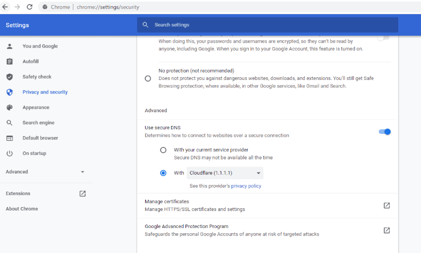
Task: Click the On startup power icon
Action: 9,153
